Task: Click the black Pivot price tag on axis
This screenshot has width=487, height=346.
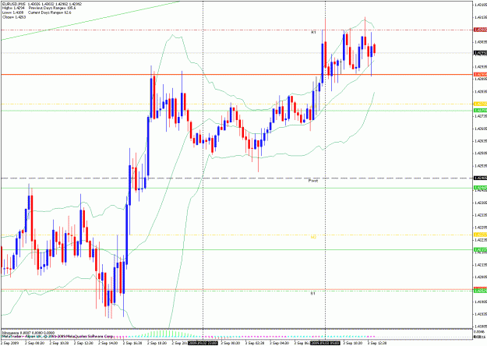Action: pyautogui.click(x=480, y=178)
